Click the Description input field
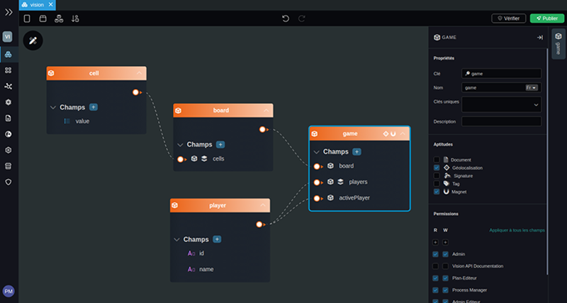Viewport: 567px width, 303px height. point(501,122)
